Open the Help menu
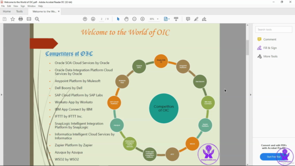The image size is (295, 166). pyautogui.click(x=41, y=6)
